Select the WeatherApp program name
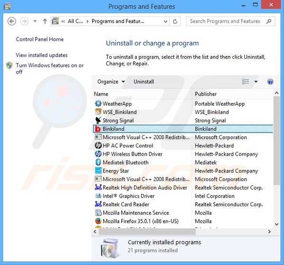The width and height of the screenshot is (284, 265). [x=117, y=104]
